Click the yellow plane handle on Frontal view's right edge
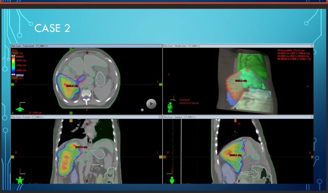The image size is (328, 193). coord(161,157)
